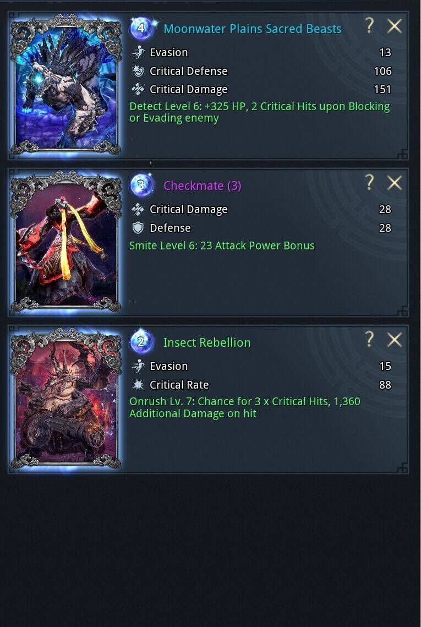Select the Insect Rebellion card artwork
Image resolution: width=421 pixels, height=627 pixels.
[66, 399]
